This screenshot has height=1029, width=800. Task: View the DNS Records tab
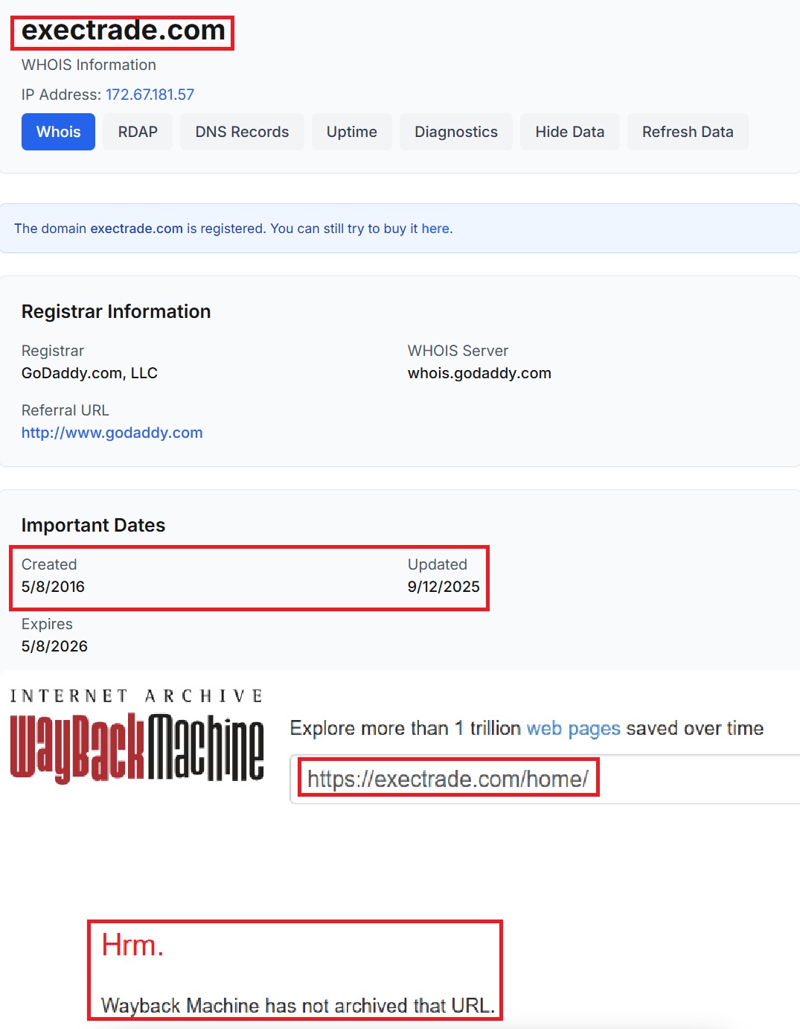click(x=241, y=132)
